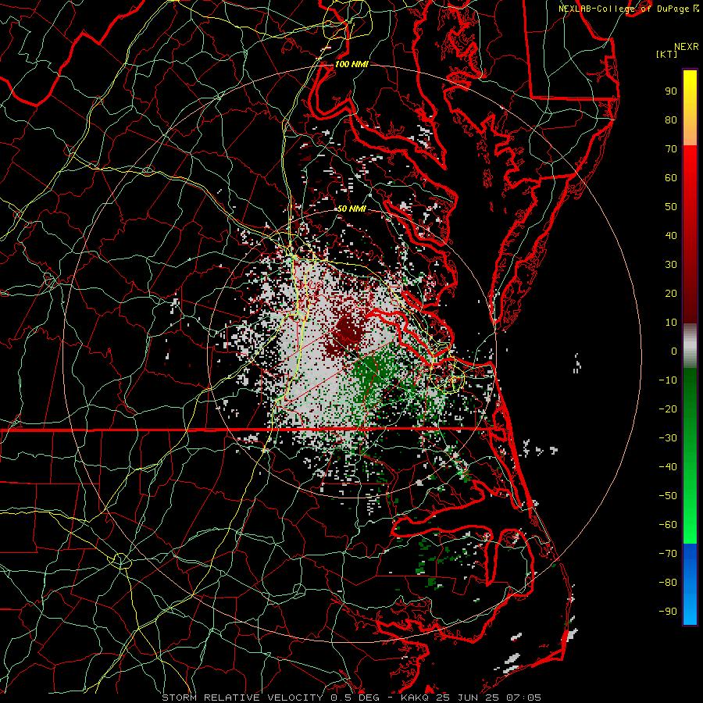Click the positive 30 knot scale label
The width and height of the screenshot is (703, 703).
[x=671, y=265]
